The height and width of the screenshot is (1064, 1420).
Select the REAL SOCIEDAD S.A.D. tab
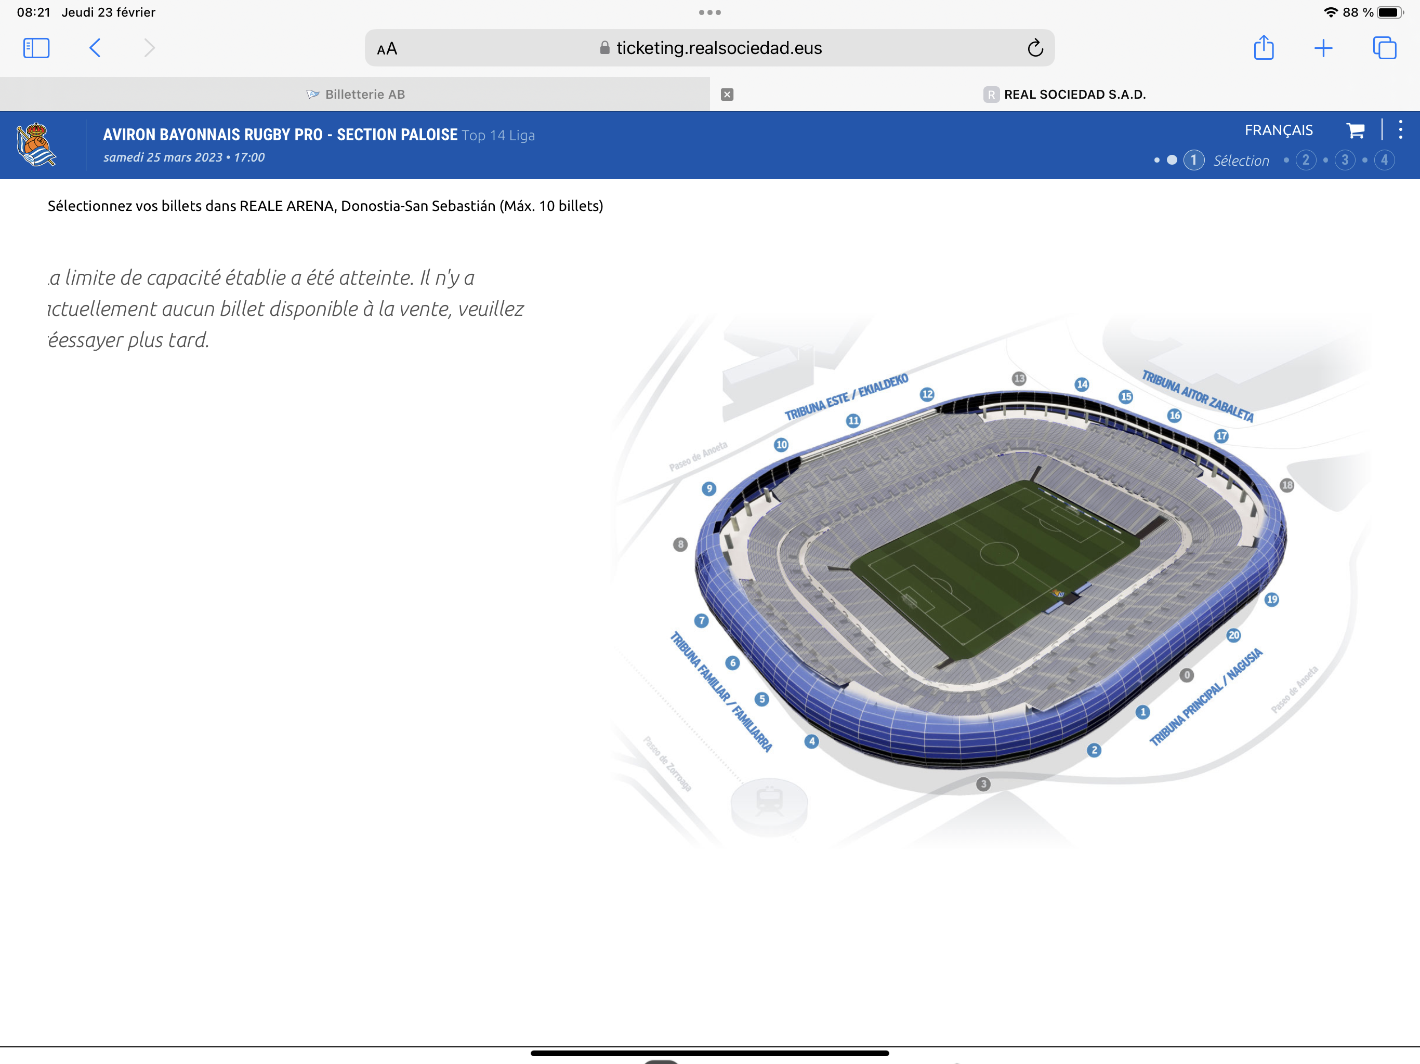click(1065, 95)
